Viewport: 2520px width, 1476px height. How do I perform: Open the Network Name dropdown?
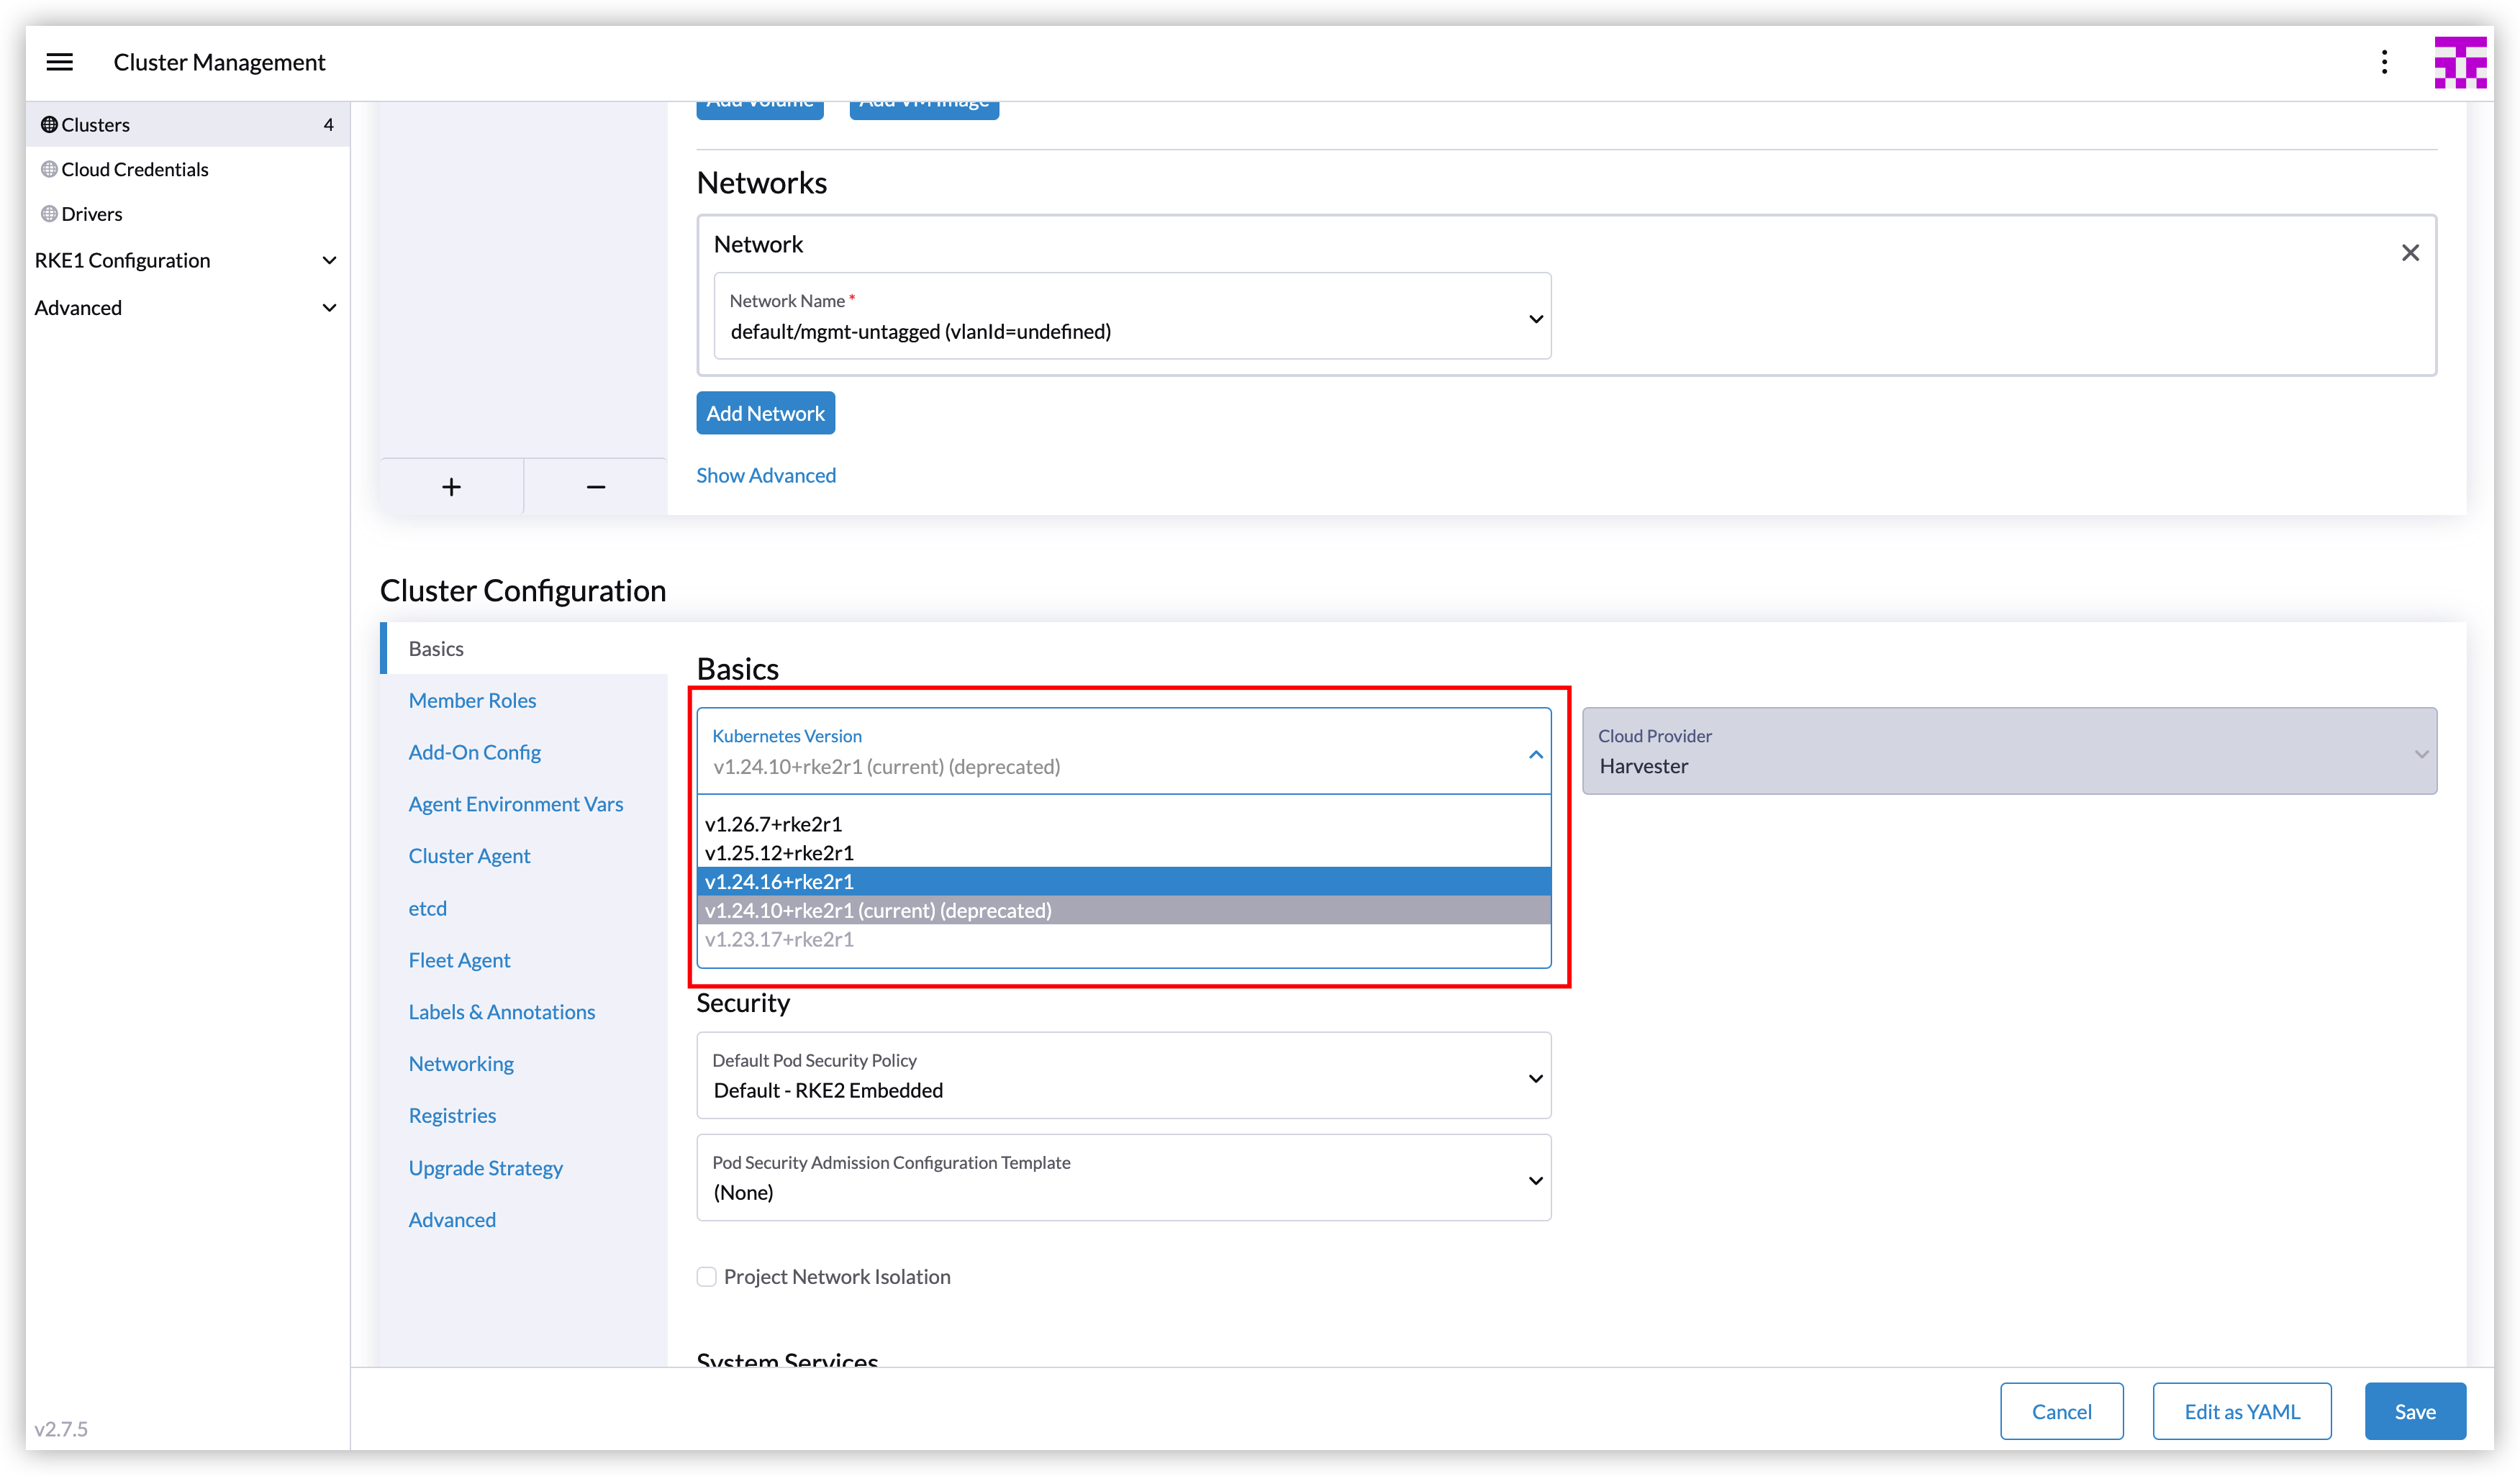pyautogui.click(x=1132, y=316)
